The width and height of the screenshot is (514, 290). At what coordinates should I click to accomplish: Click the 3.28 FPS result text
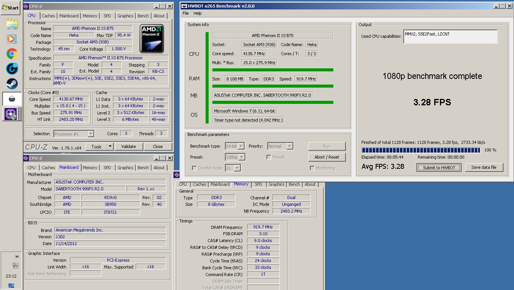click(x=432, y=102)
